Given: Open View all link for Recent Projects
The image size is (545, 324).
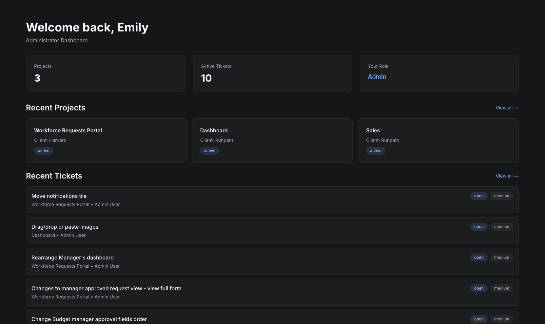Looking at the screenshot, I should point(507,108).
